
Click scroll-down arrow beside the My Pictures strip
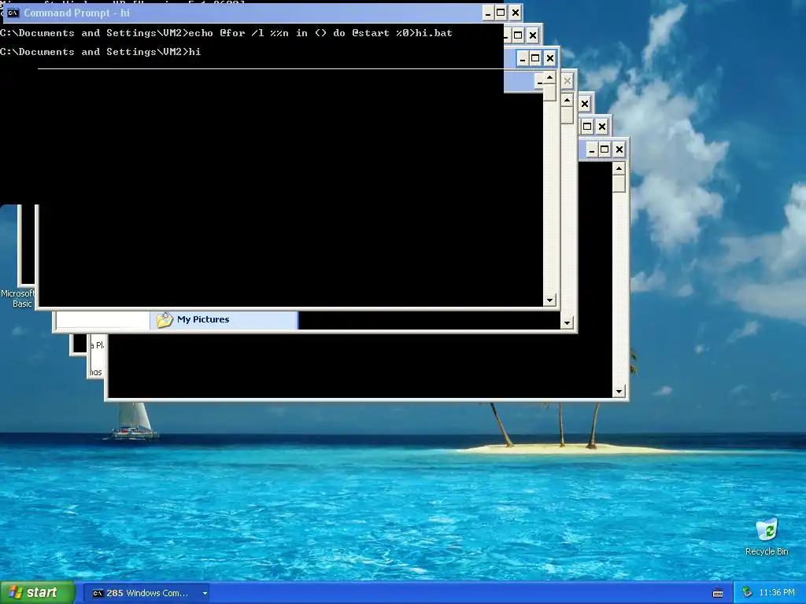pyautogui.click(x=567, y=322)
